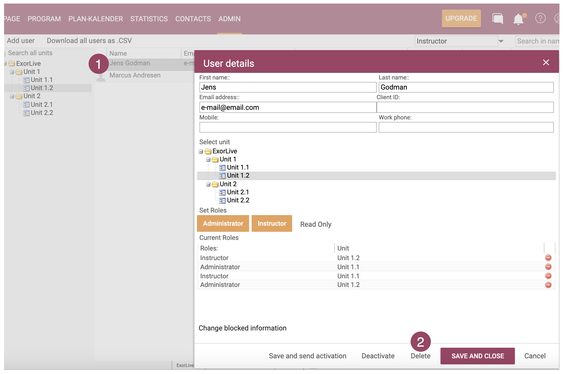
Task: Select Unit 2.1 in Select unit tree
Action: click(238, 192)
